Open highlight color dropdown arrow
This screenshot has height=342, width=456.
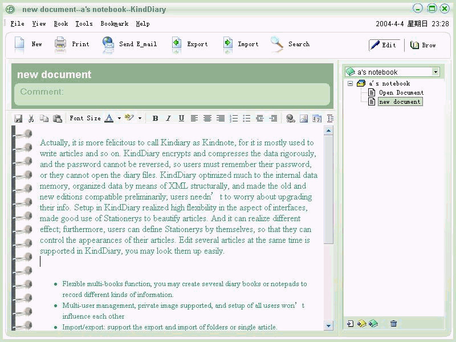click(140, 119)
